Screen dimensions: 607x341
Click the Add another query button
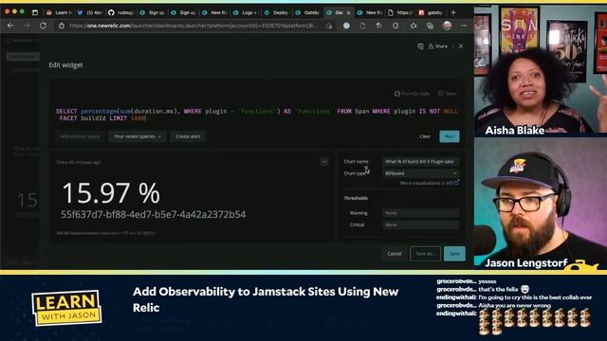pyautogui.click(x=80, y=136)
